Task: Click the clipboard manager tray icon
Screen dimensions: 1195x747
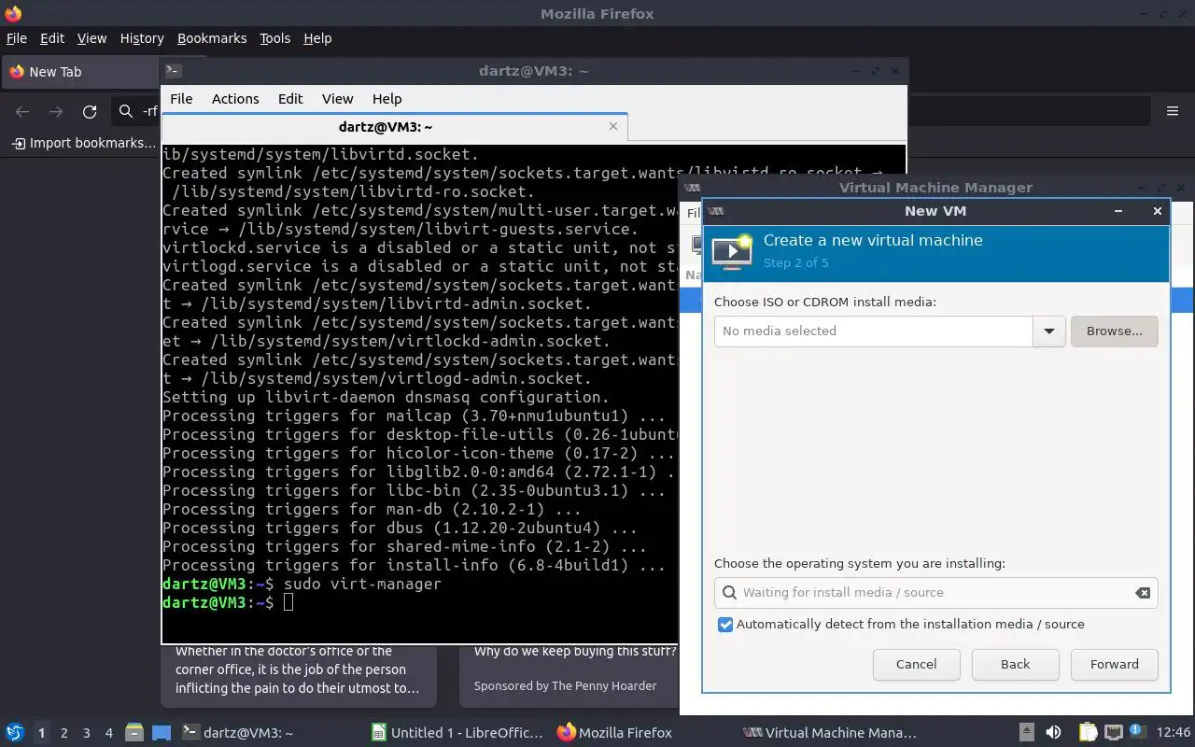Action: click(1088, 733)
